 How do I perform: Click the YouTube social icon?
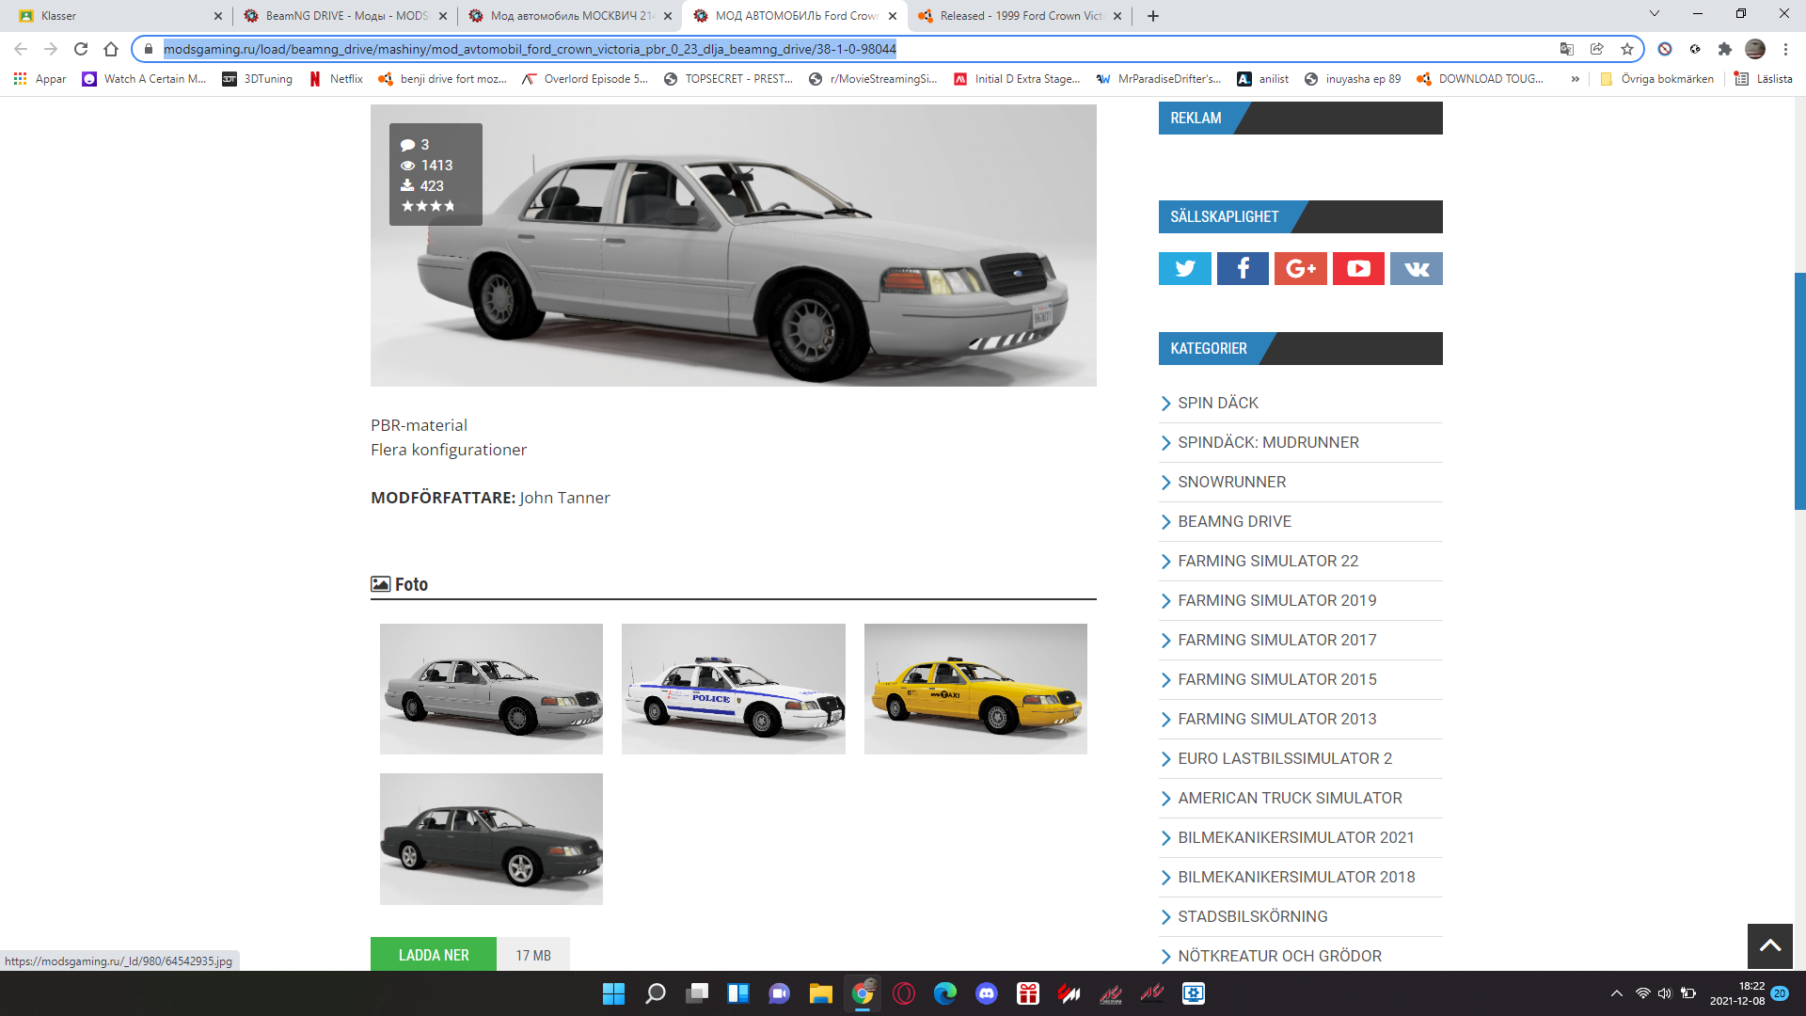(1358, 269)
